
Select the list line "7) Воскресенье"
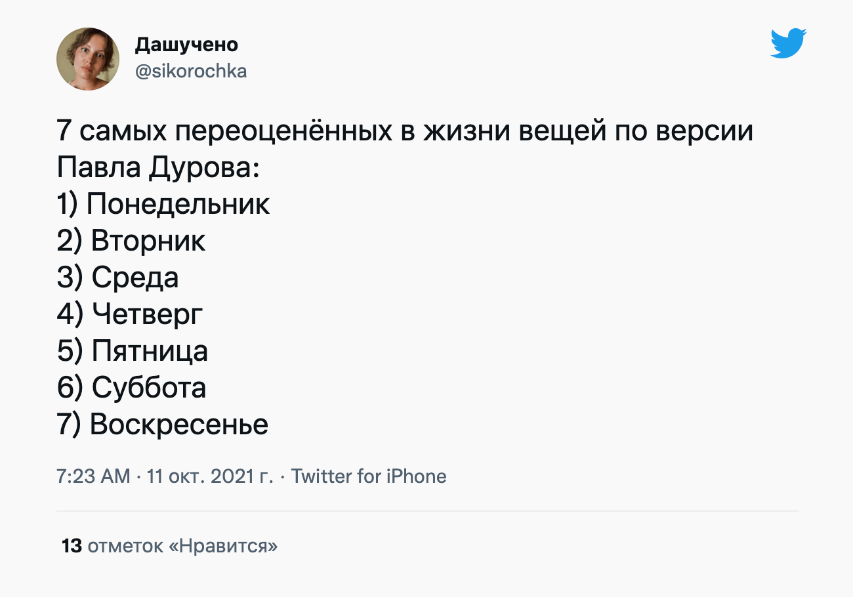click(163, 424)
